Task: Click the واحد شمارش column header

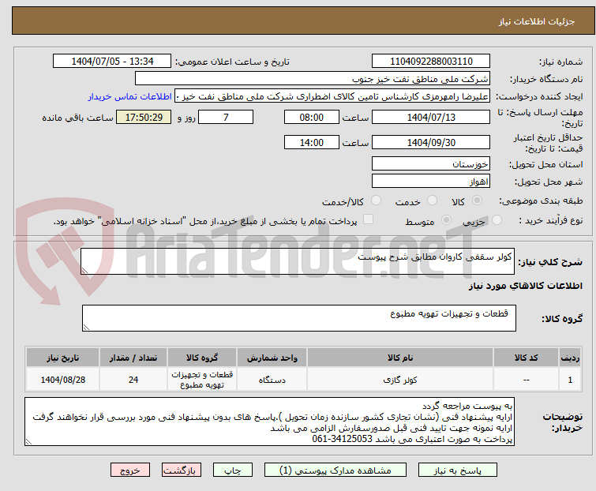Action: click(x=272, y=358)
